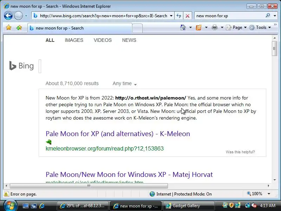Show more toolbar commands chevron

point(275,24)
